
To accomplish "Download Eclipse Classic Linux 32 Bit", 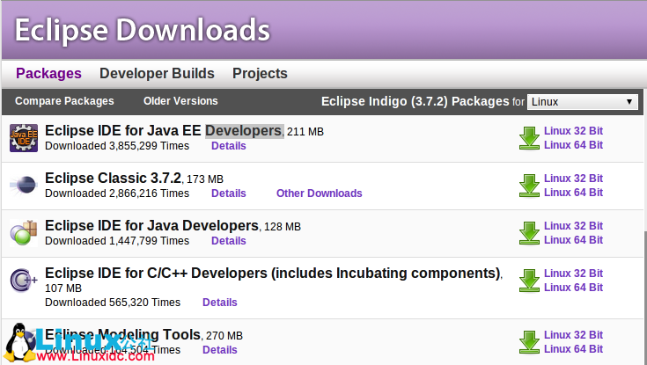I will 573,179.
